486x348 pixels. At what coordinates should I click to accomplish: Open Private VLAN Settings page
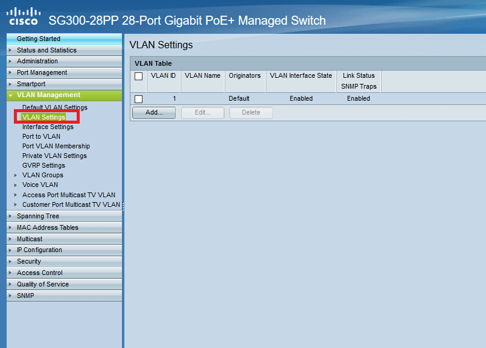coord(54,156)
